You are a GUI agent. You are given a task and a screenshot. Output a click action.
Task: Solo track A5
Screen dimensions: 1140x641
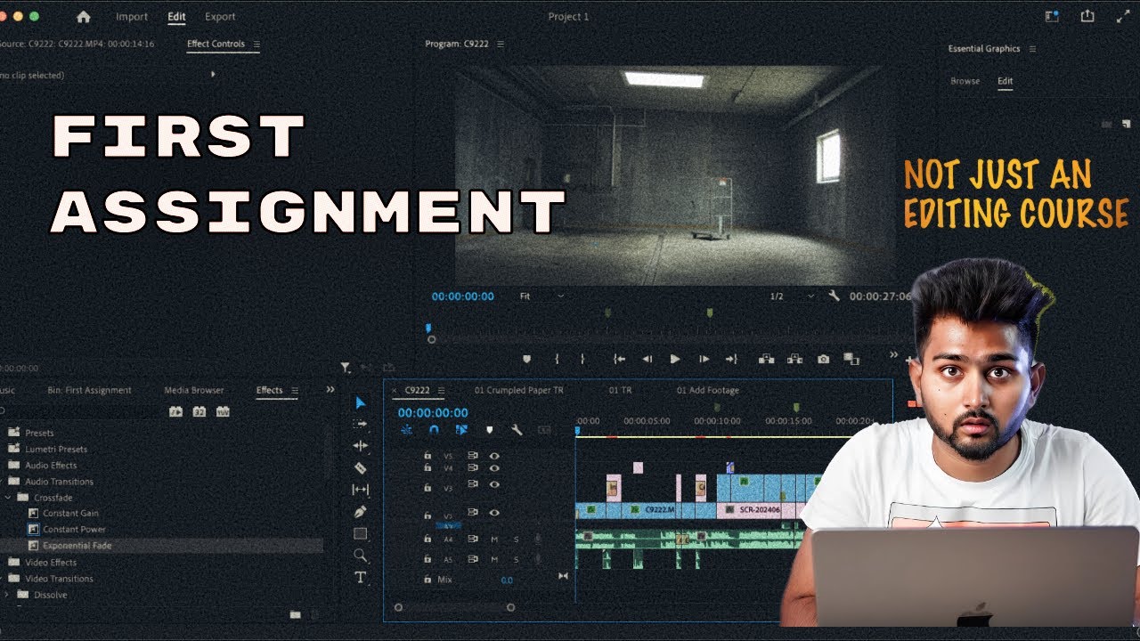[516, 559]
